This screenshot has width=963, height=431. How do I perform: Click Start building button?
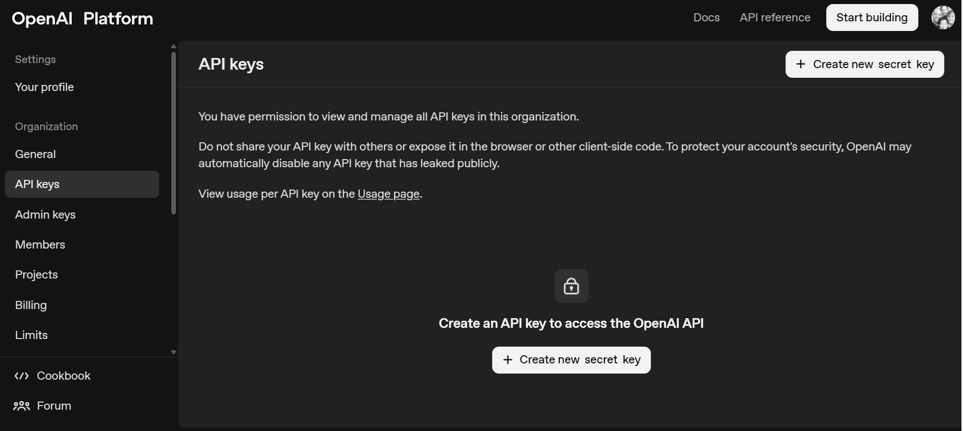coord(871,18)
